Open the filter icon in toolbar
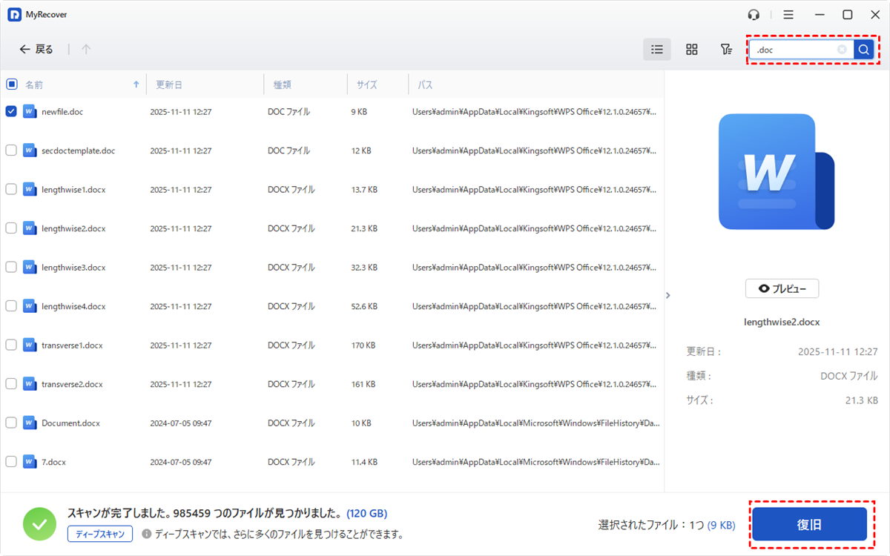The width and height of the screenshot is (890, 556). [x=726, y=50]
